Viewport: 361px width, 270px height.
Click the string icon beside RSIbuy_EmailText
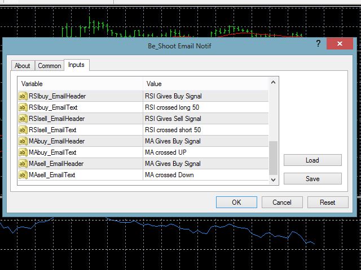tap(23, 107)
